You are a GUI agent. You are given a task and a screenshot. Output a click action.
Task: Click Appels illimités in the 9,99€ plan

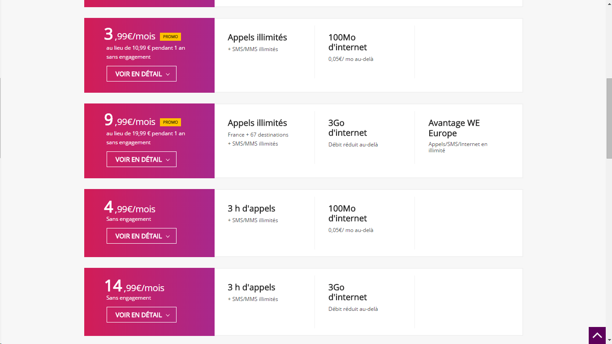tap(257, 123)
